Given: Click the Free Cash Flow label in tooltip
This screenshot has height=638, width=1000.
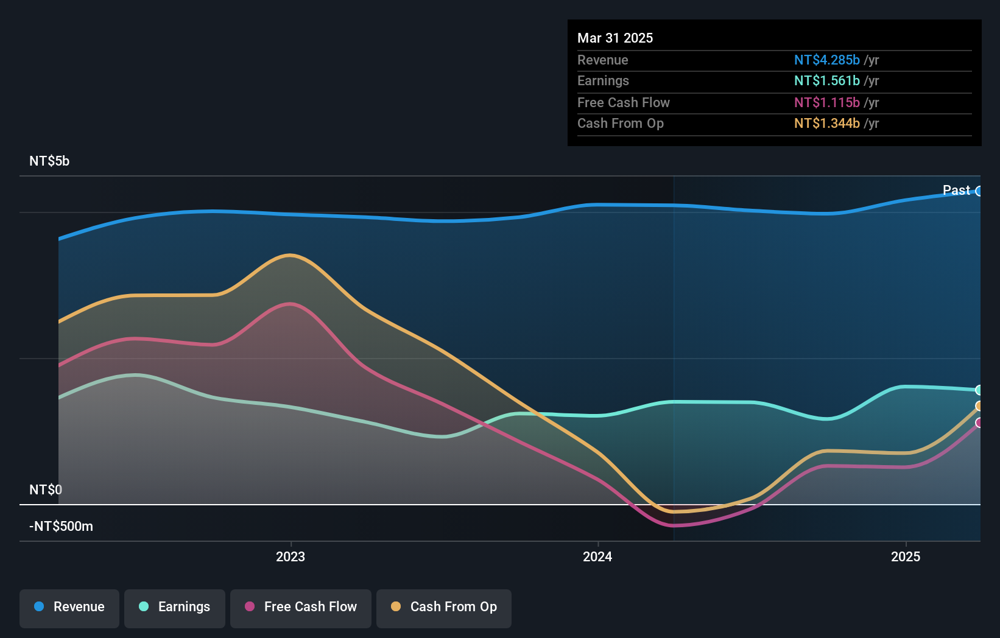Looking at the screenshot, I should 623,102.
